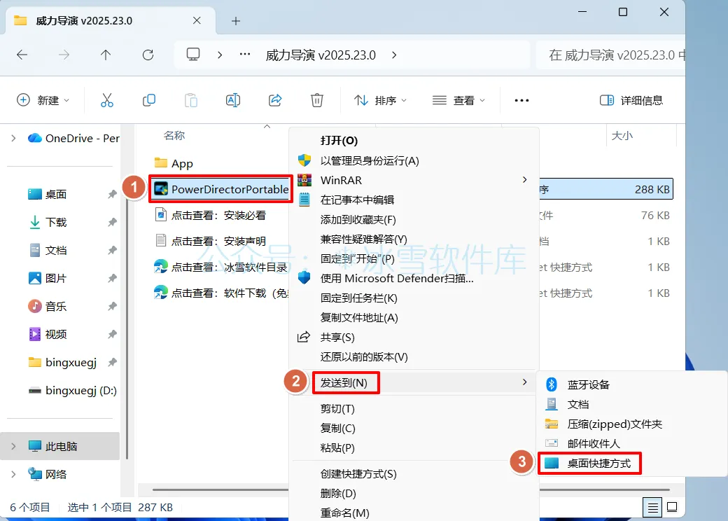Click the Delete trash bin icon
The width and height of the screenshot is (728, 521).
[317, 100]
